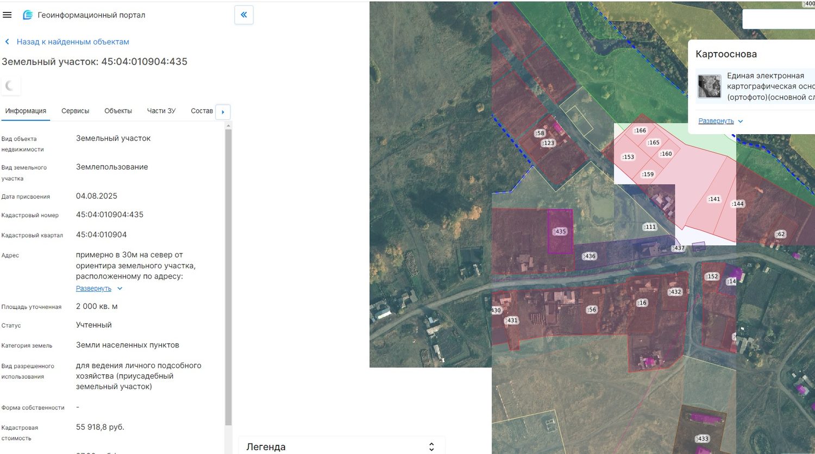Screen dimensions: 815x454
Task: Click parcel label :56 on the map
Action: pyautogui.click(x=592, y=310)
